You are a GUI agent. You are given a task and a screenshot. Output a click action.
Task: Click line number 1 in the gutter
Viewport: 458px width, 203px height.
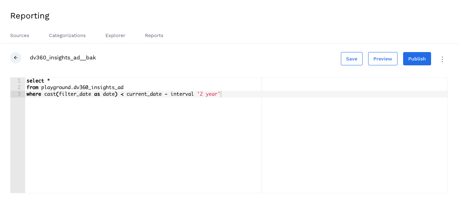pos(19,81)
